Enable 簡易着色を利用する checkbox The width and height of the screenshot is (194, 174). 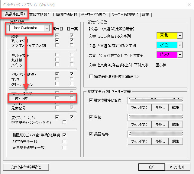tap(91, 77)
